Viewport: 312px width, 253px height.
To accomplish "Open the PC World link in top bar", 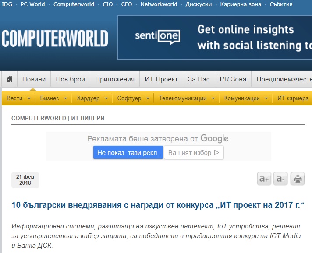I will pyautogui.click(x=32, y=4).
